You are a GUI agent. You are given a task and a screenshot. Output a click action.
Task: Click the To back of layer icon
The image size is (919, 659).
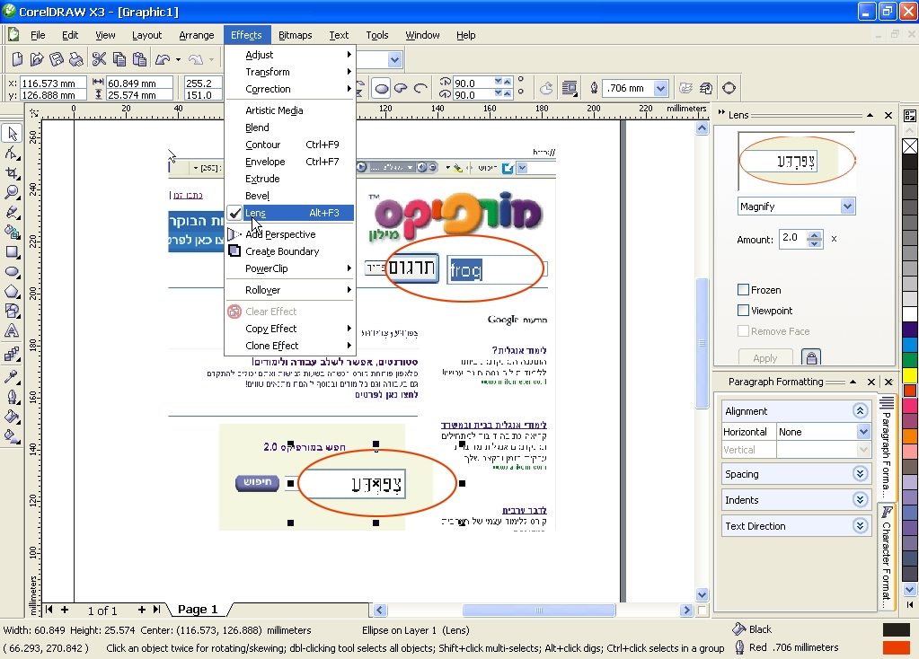(706, 89)
